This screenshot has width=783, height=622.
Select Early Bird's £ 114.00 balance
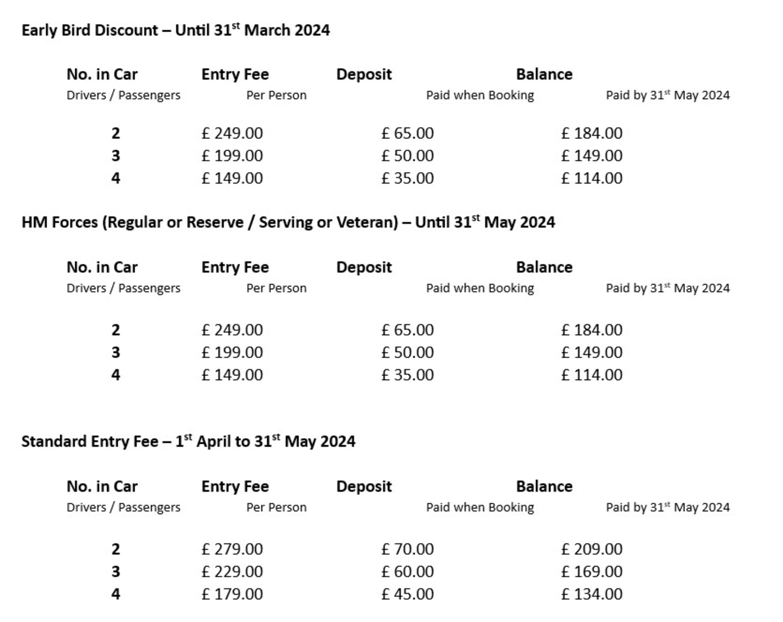click(x=591, y=178)
